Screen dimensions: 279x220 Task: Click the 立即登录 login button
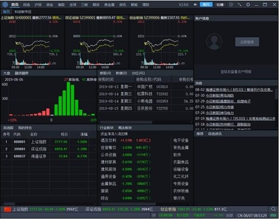(x=247, y=42)
